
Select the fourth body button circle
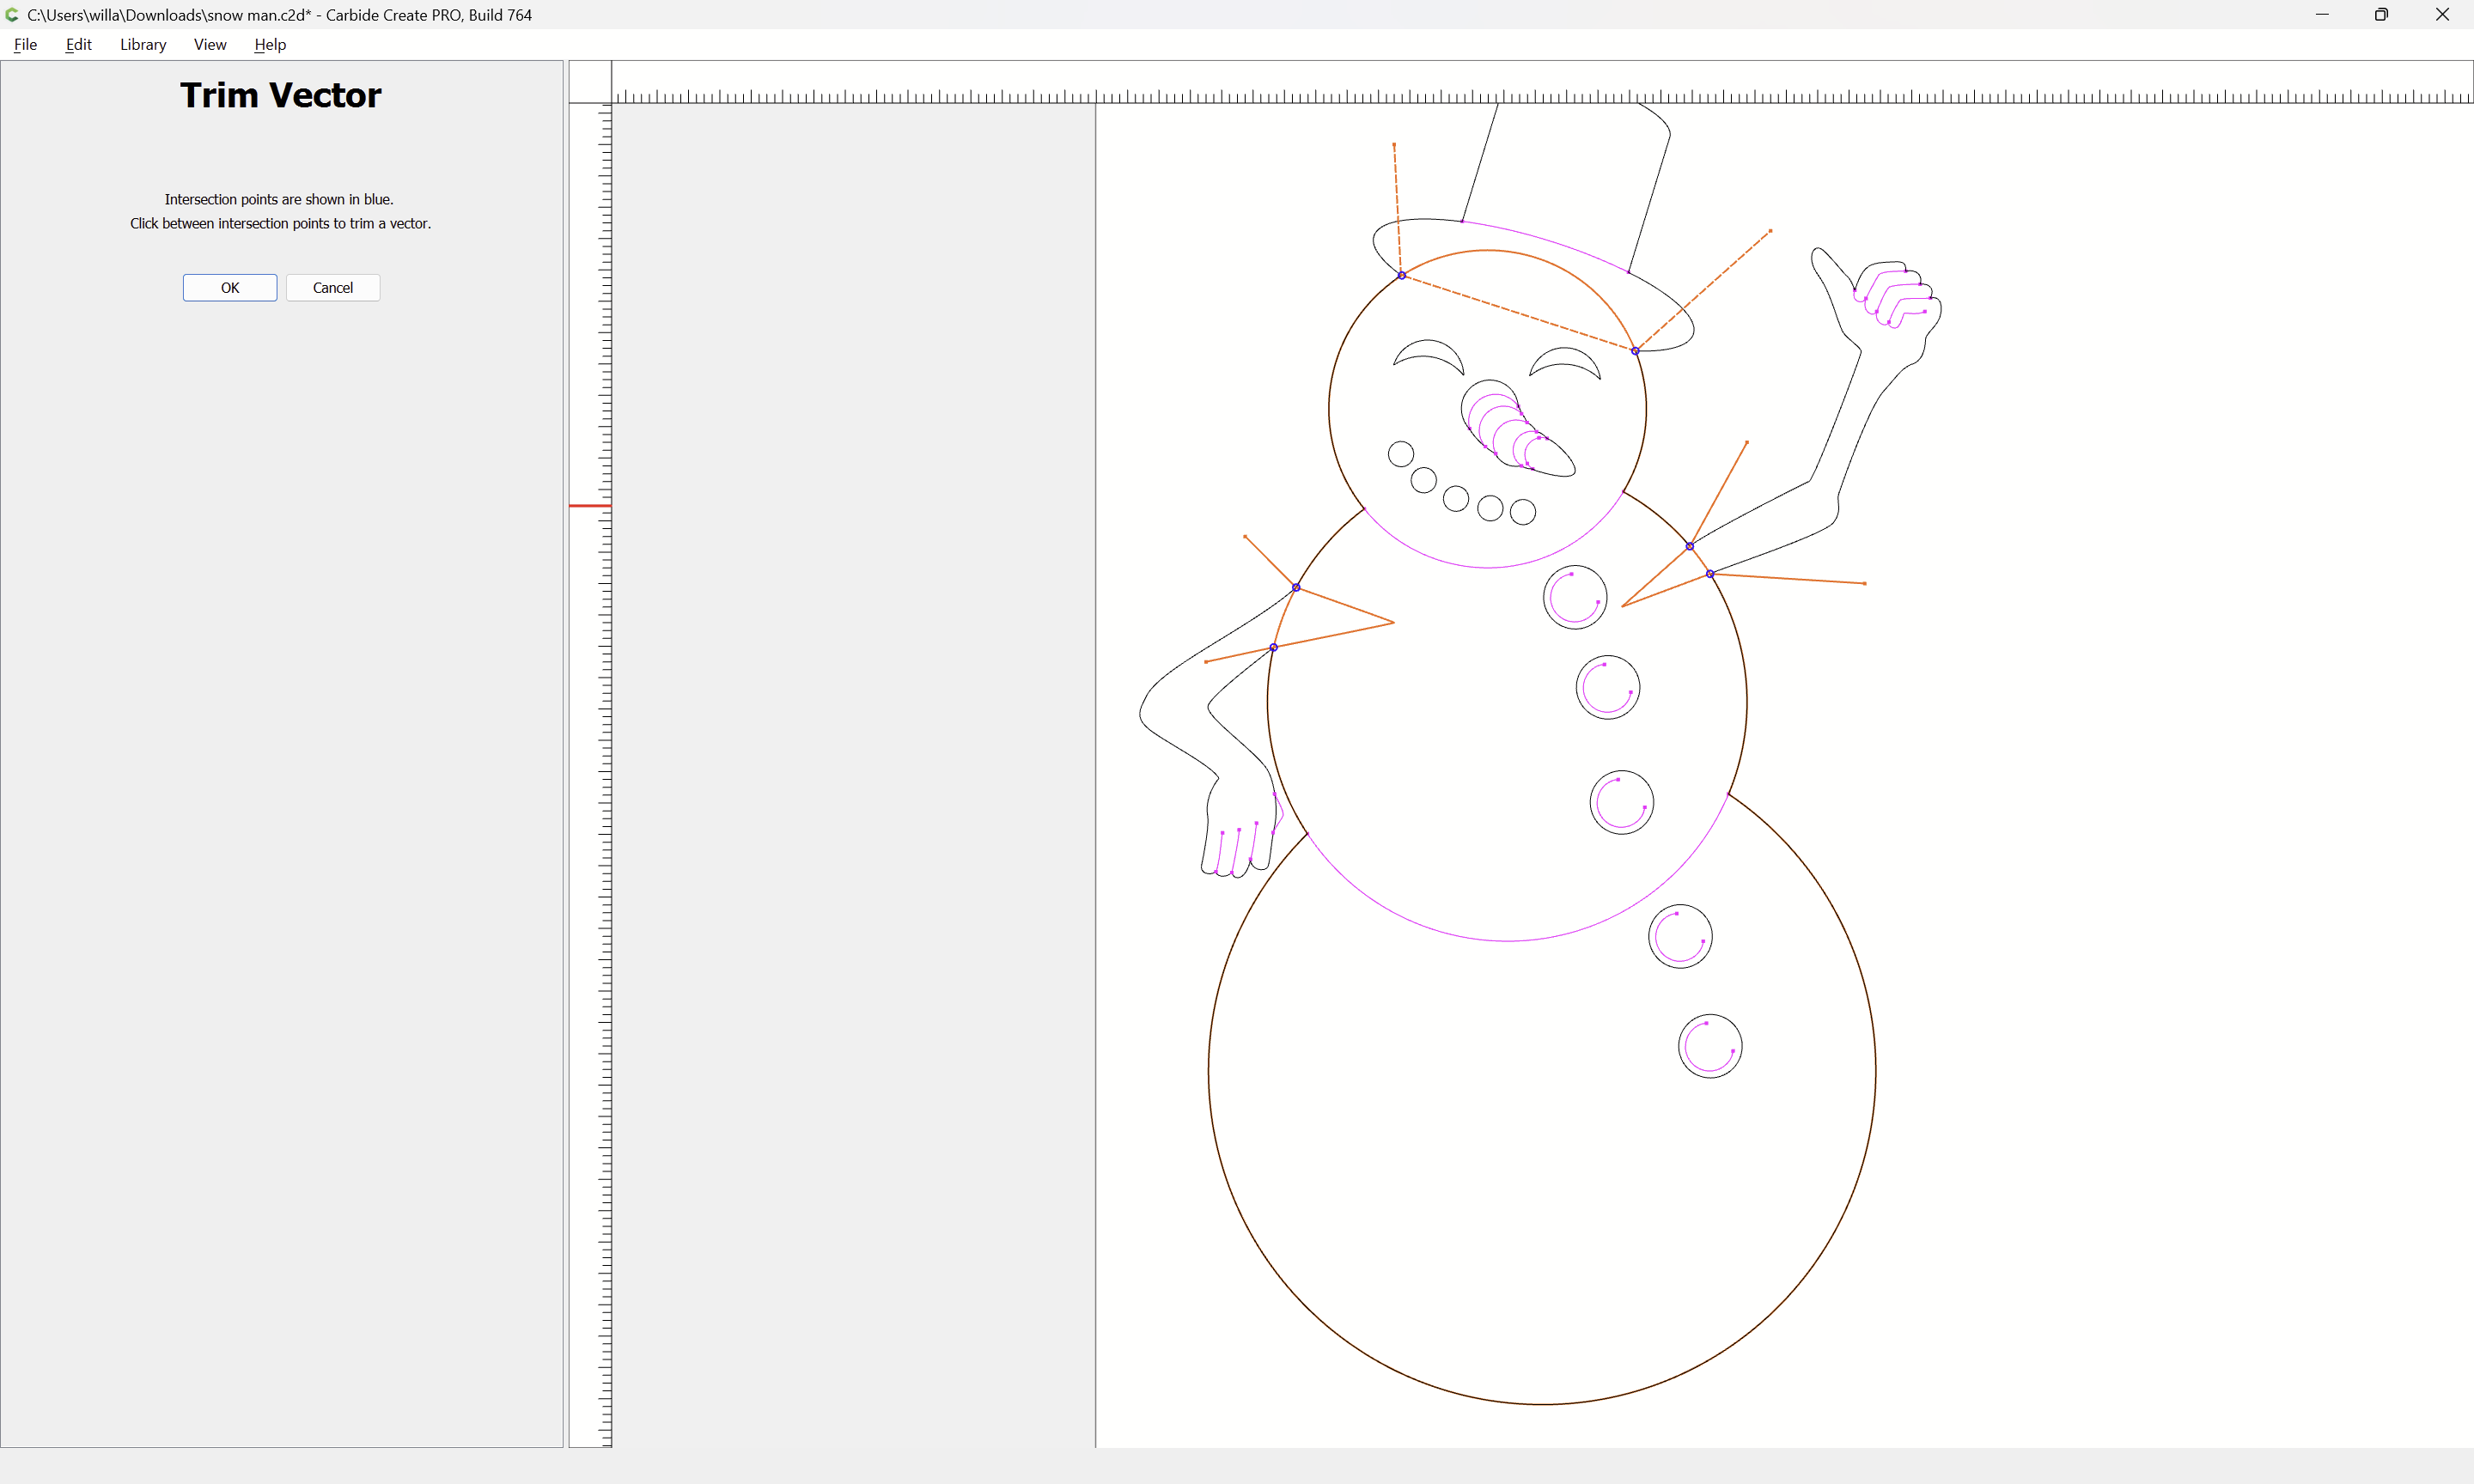1680,937
